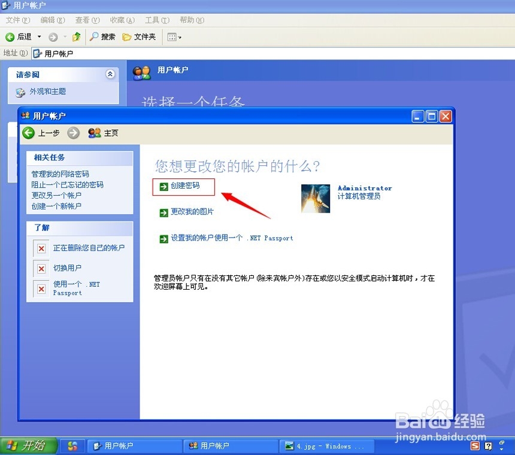Image resolution: width=515 pixels, height=455 pixels.
Task: Click the appearance and themes palette icon
Action: tap(20, 92)
